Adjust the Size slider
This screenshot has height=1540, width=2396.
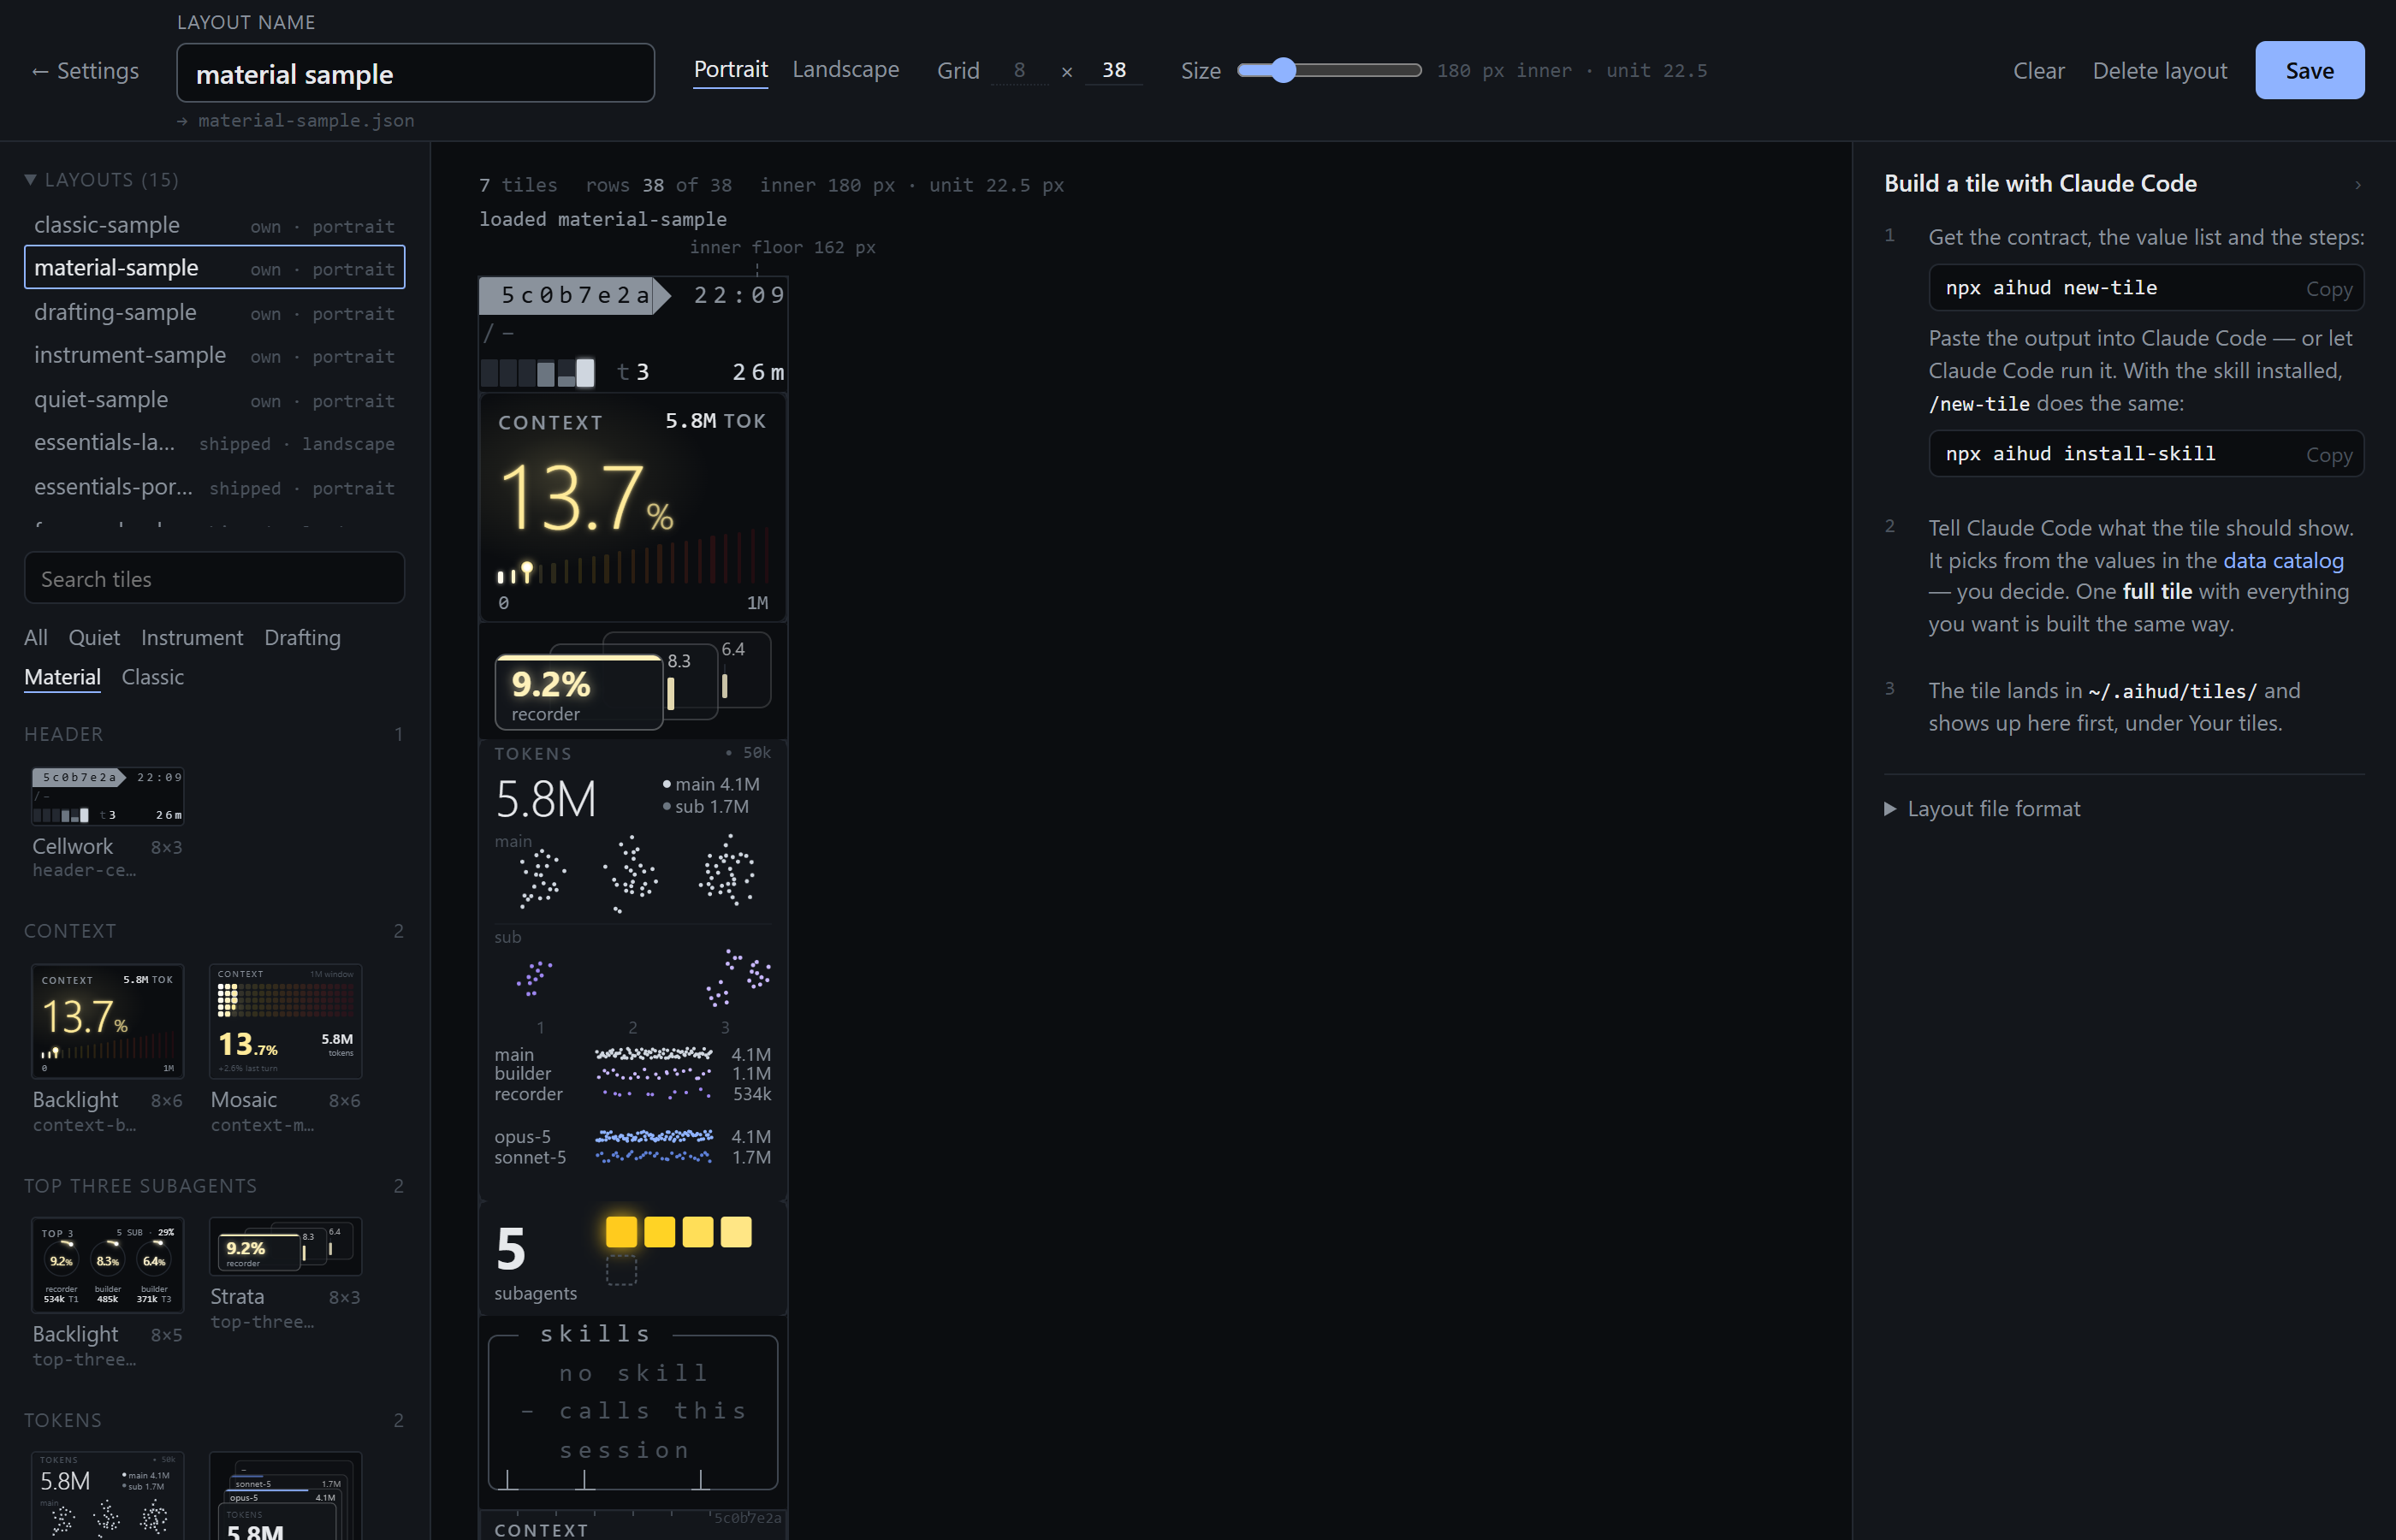coord(1329,70)
